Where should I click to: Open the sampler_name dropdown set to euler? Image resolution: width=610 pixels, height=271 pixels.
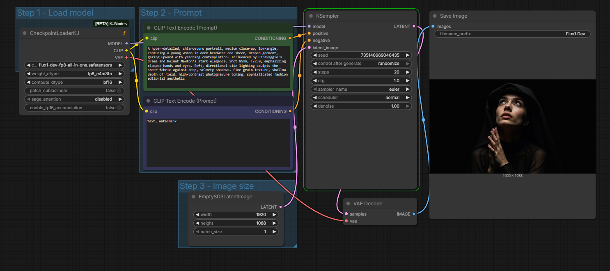coord(361,89)
